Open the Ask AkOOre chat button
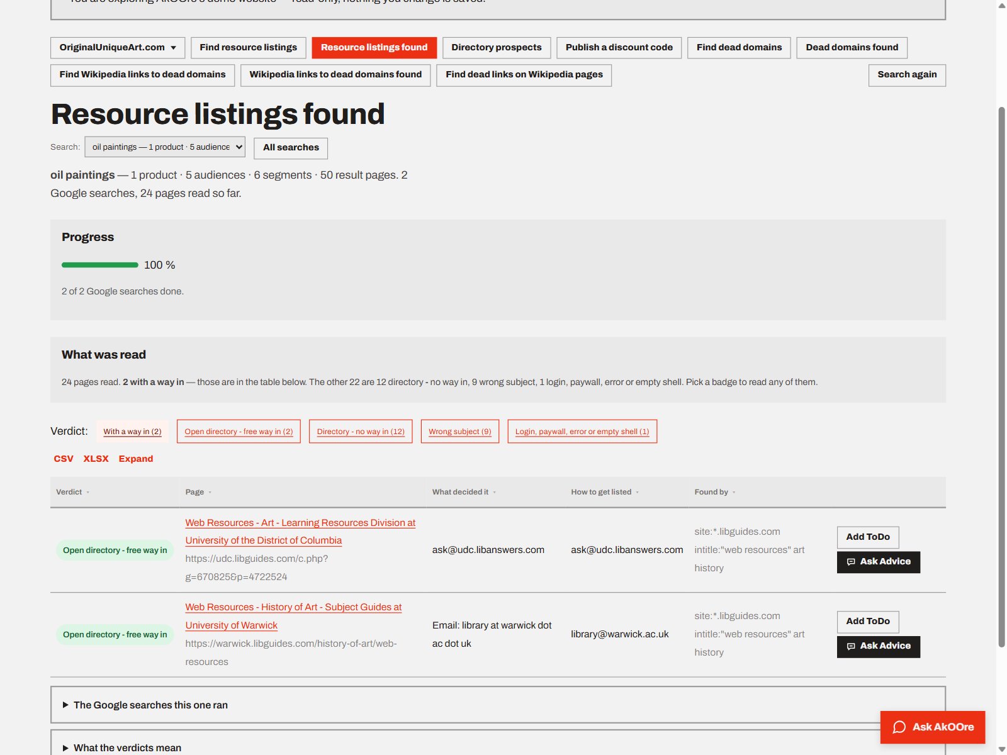Viewport: 1007px width, 755px height. click(933, 727)
